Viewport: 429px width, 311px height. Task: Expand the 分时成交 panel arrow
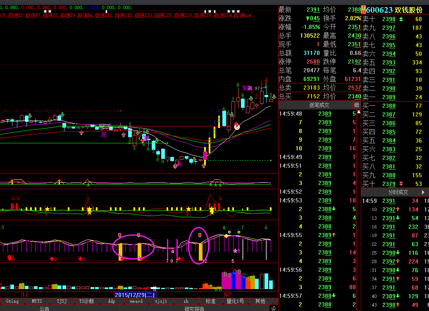tap(423, 192)
